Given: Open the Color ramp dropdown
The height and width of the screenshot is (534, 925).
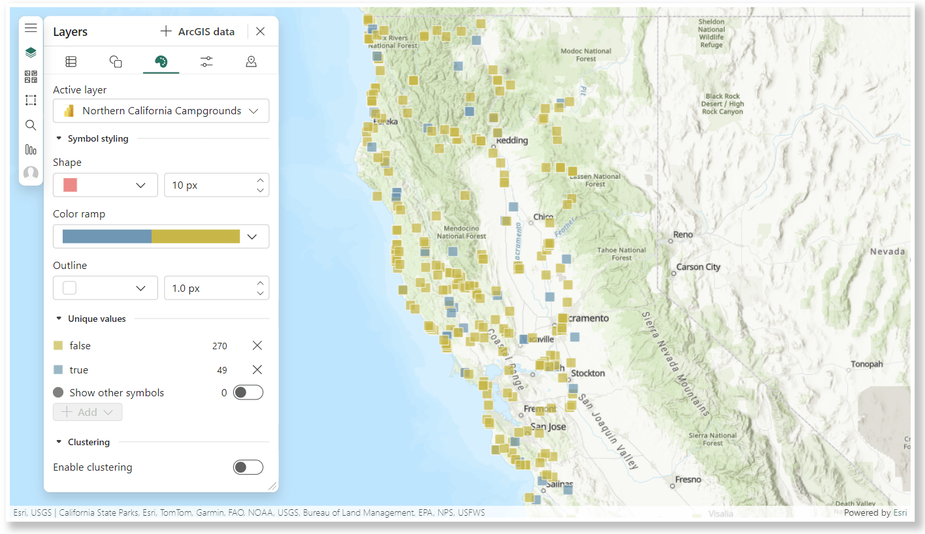Looking at the screenshot, I should click(161, 236).
